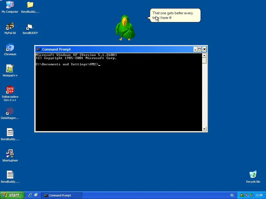Click the 11:49 taskbar clock

tap(259, 195)
